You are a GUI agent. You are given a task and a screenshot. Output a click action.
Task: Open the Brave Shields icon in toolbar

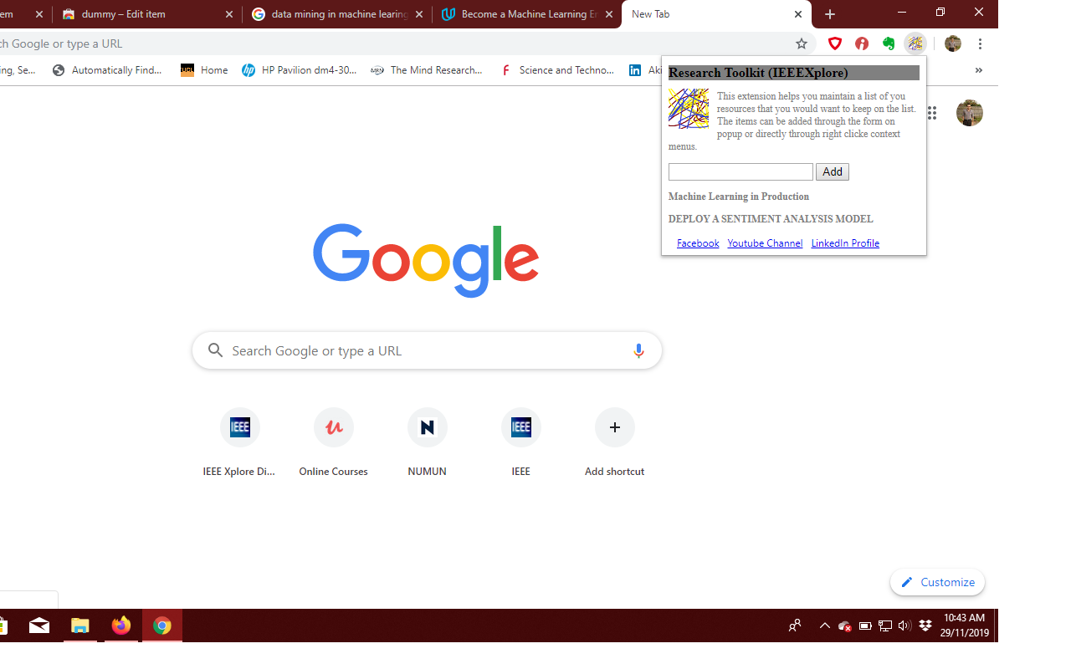point(834,43)
